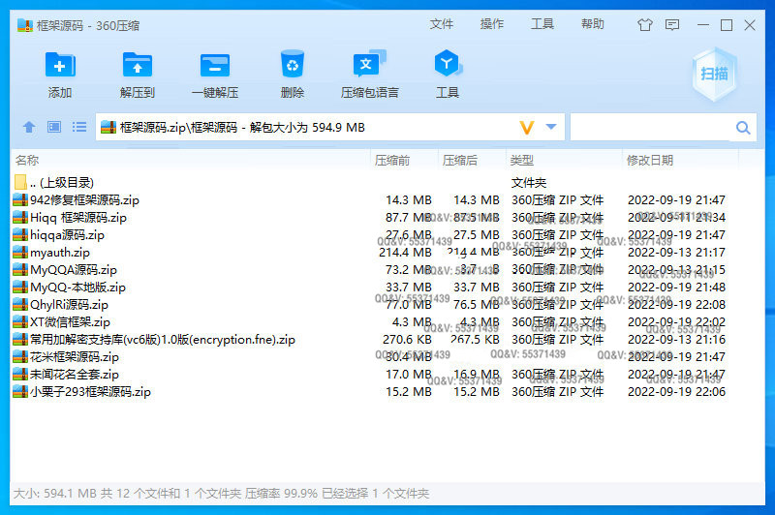Image resolution: width=775 pixels, height=515 pixels.
Task: Expand the address path dropdown arrow
Action: coord(552,127)
